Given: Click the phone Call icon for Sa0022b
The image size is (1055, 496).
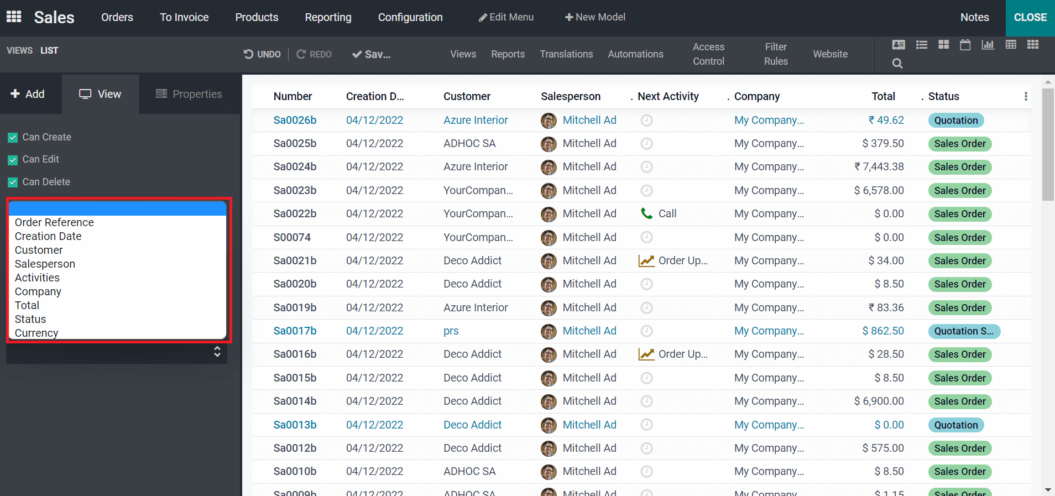Looking at the screenshot, I should (646, 213).
